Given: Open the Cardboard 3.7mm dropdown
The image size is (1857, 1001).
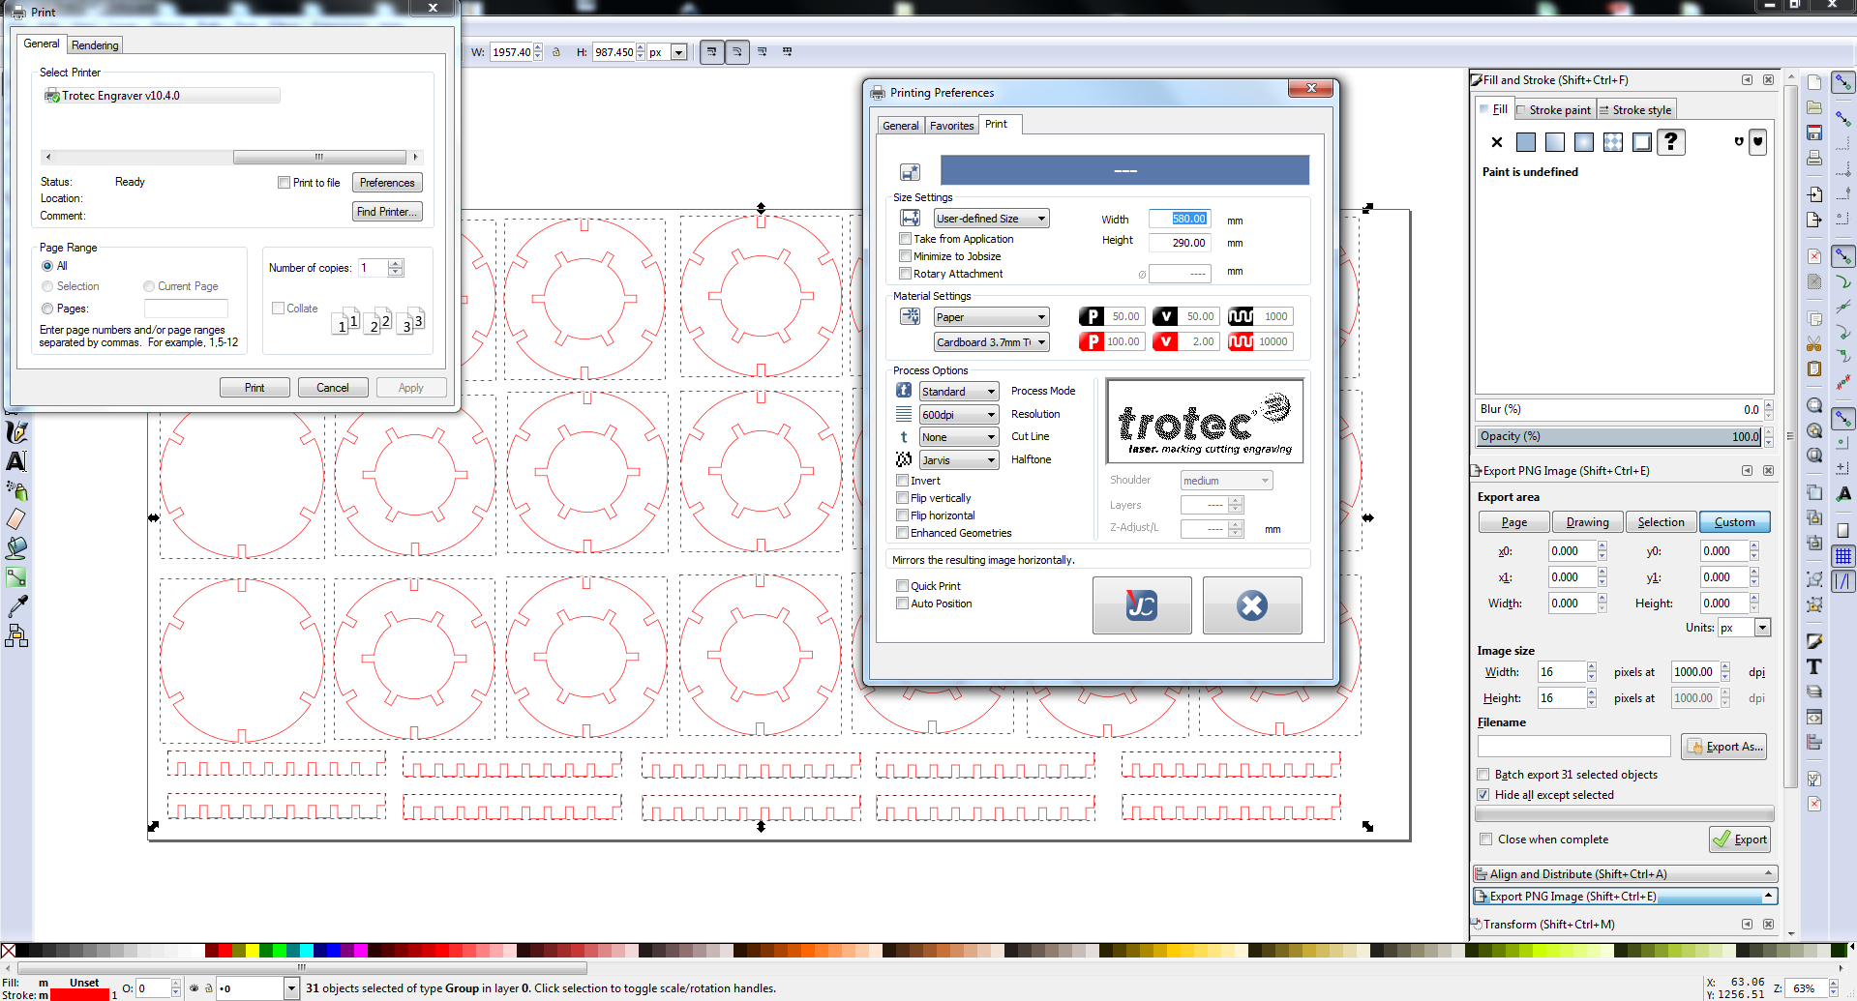Looking at the screenshot, I should pos(992,342).
